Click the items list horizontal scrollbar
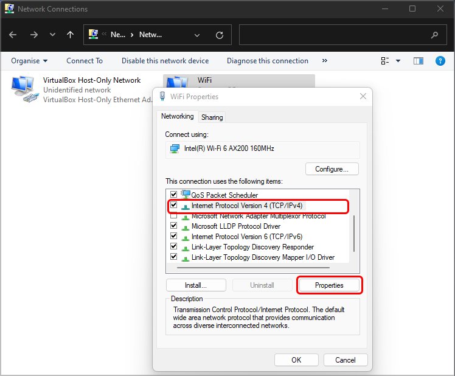Image resolution: width=455 pixels, height=376 pixels. [253, 268]
